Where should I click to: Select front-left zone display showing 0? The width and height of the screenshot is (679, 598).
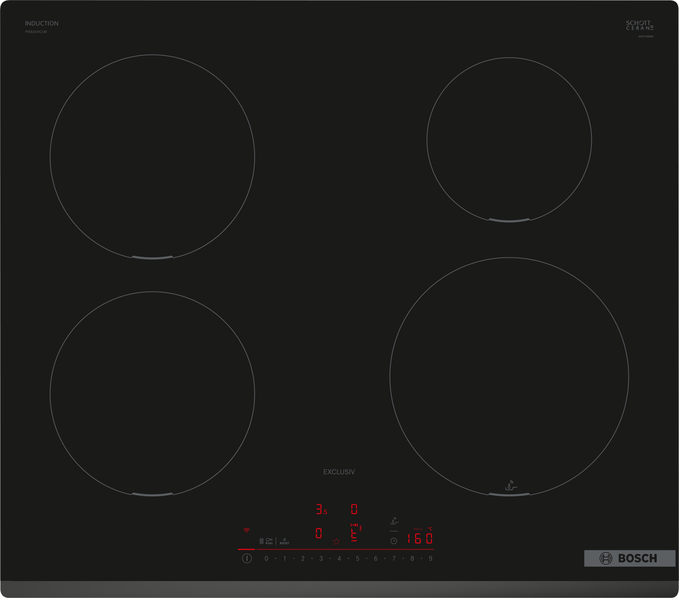point(319,533)
